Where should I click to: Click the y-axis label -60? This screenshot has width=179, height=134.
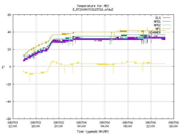[9, 119]
